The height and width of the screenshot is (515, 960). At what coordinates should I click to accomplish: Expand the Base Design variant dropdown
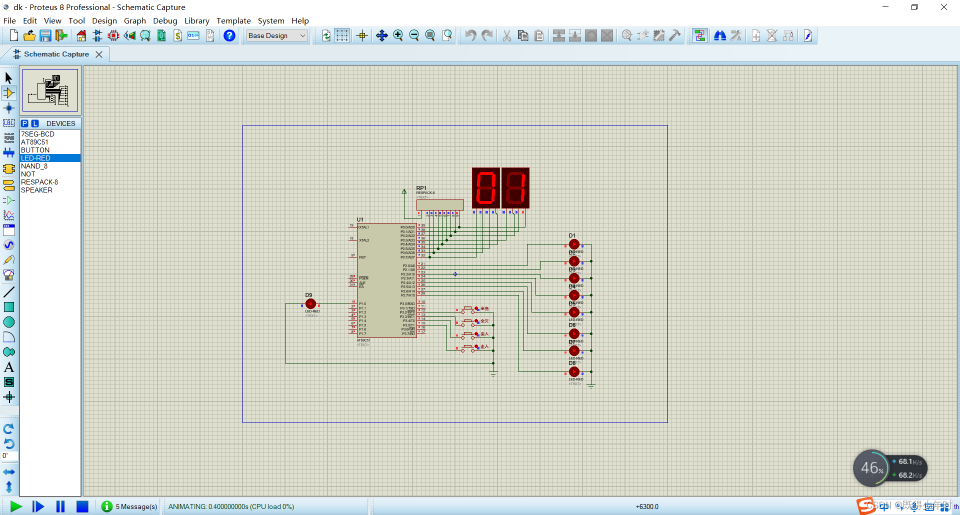[x=277, y=35]
